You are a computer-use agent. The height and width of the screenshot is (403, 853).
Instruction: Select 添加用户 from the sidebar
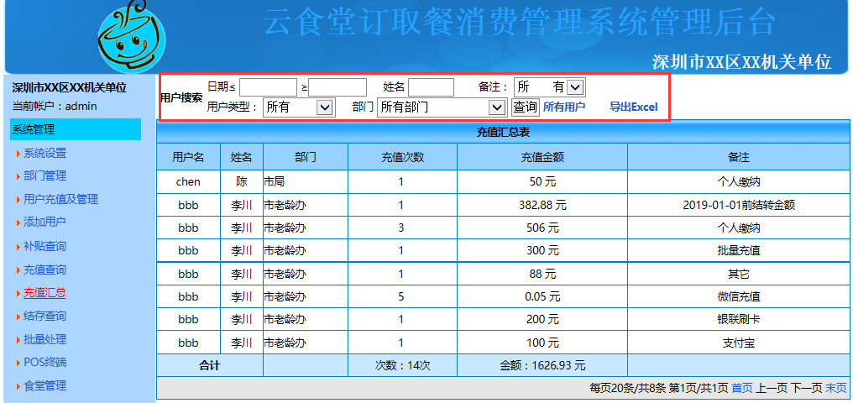pyautogui.click(x=44, y=222)
